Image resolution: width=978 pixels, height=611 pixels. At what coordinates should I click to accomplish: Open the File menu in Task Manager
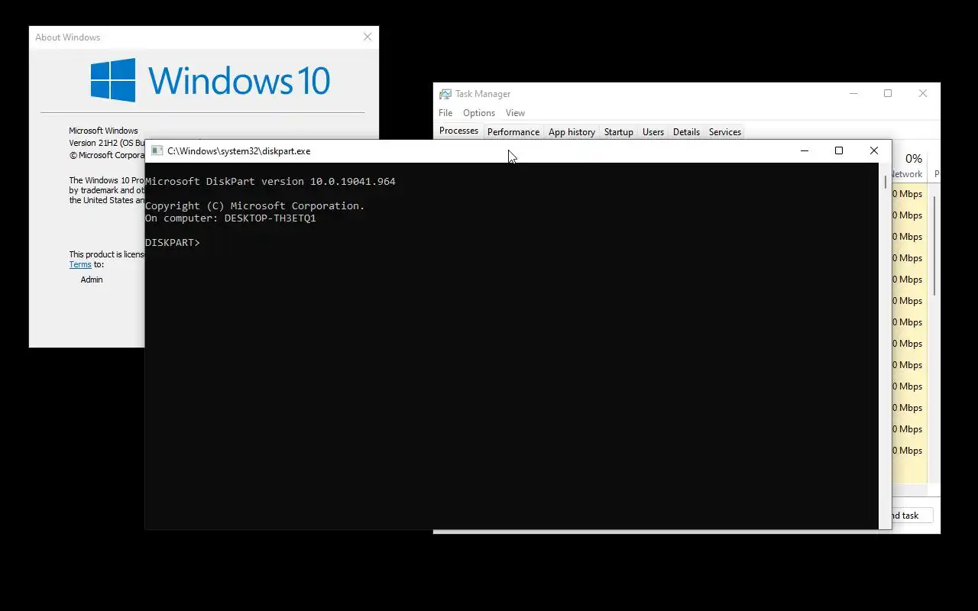pyautogui.click(x=445, y=113)
